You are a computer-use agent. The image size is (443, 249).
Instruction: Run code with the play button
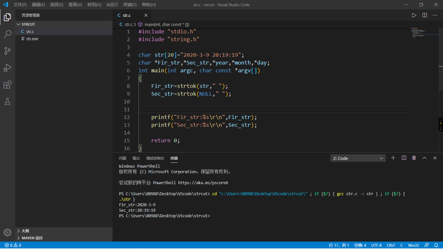(x=414, y=15)
